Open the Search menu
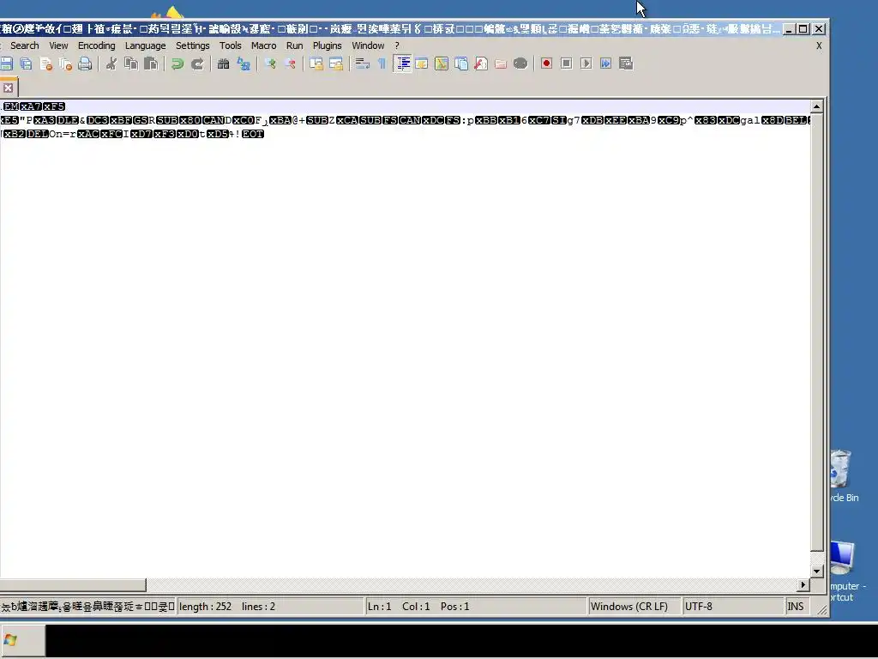This screenshot has width=878, height=659. [x=25, y=45]
